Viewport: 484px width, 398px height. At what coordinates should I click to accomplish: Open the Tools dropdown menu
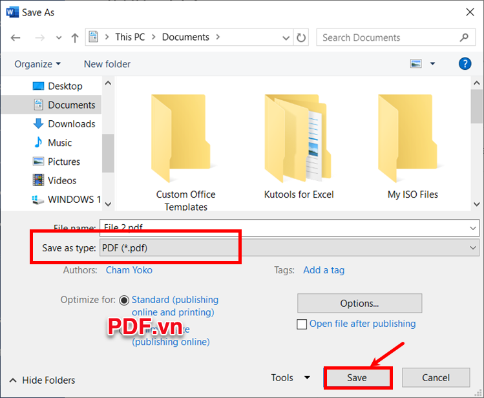coord(289,378)
